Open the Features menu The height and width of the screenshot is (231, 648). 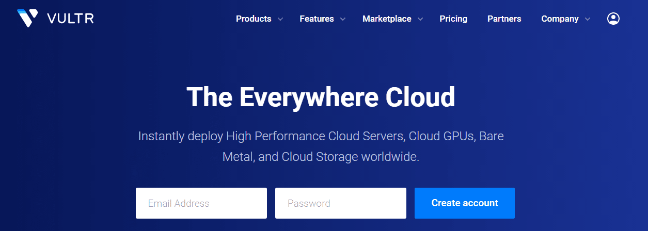tap(317, 19)
